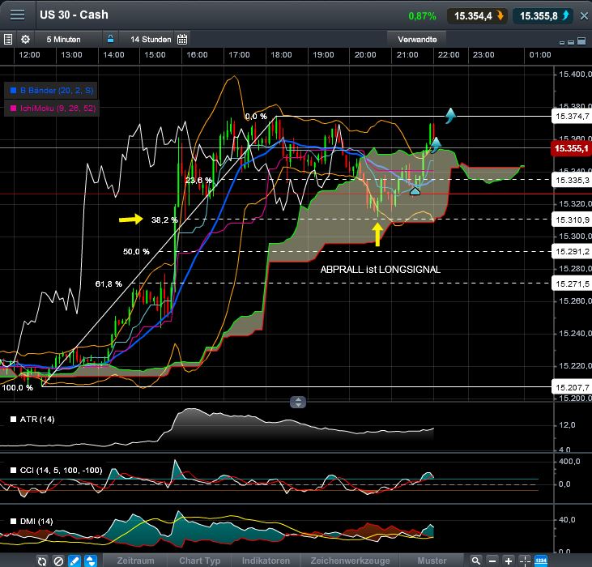Click the green 0,87% change value
The height and width of the screenshot is (567, 592).
(x=422, y=16)
